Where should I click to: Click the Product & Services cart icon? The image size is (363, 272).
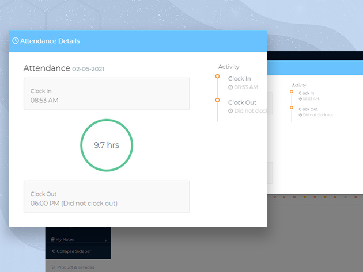tap(53, 267)
